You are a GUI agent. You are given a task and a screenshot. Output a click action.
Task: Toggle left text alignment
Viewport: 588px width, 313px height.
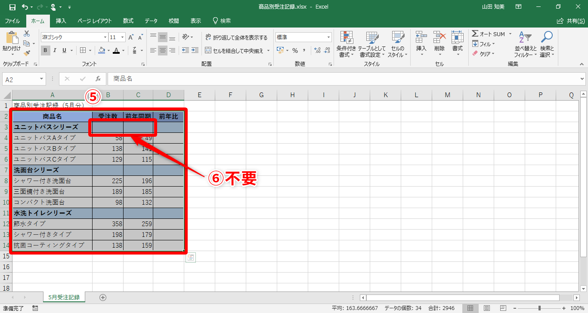coord(153,50)
